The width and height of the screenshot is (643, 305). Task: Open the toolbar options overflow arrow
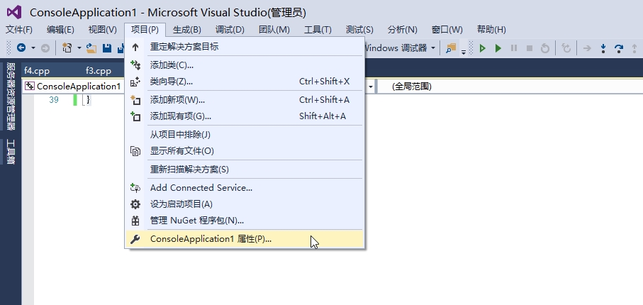(x=464, y=50)
